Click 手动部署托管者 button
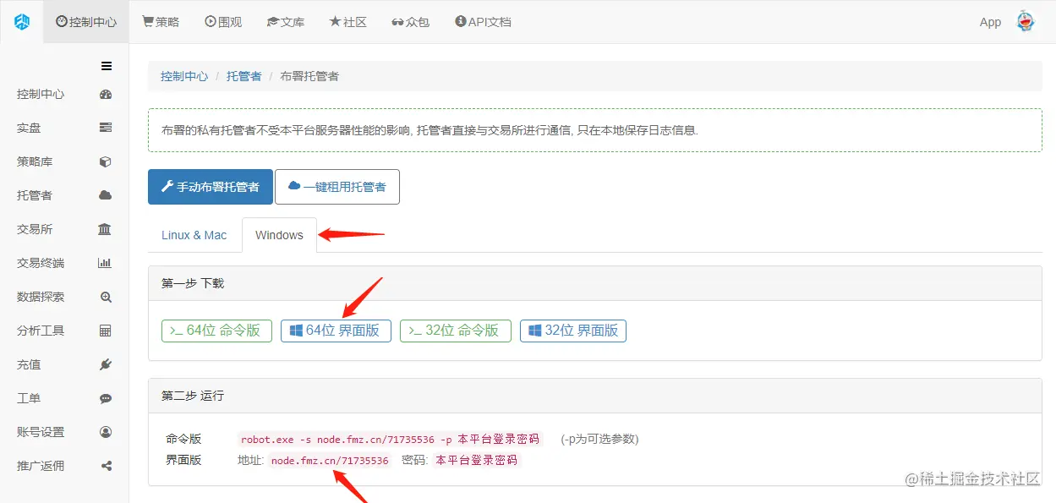Image resolution: width=1056 pixels, height=503 pixels. pos(211,187)
